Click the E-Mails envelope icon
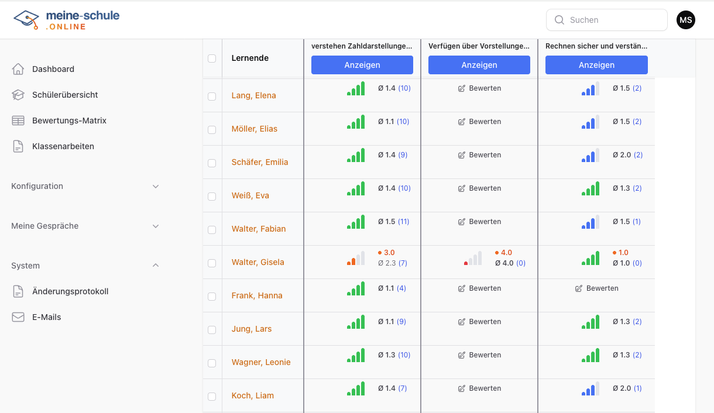Screen dimensions: 714x413 [18, 317]
